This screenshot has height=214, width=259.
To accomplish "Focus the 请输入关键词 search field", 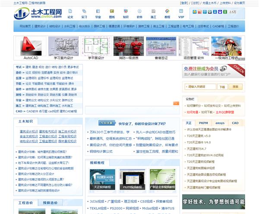I will coord(200,87).
